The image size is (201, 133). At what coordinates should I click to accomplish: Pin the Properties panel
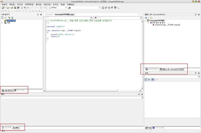point(196,73)
